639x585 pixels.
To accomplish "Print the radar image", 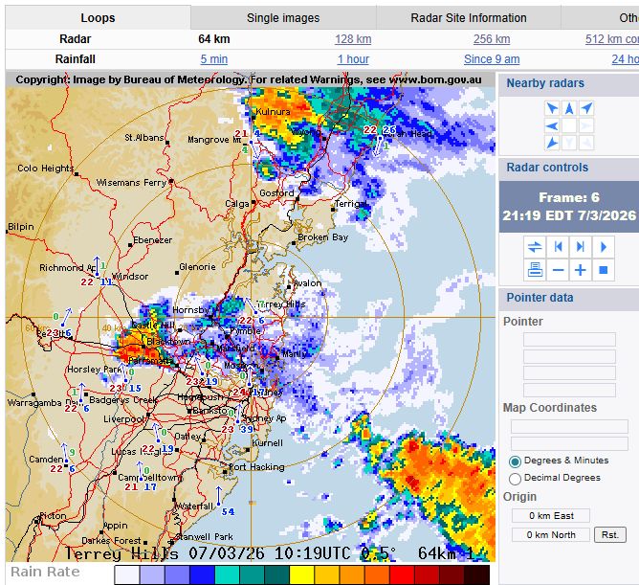I will (535, 270).
